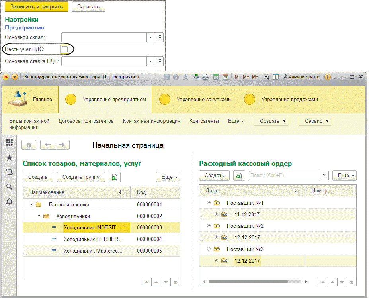Open the calculator icon in title bar

pos(216,77)
